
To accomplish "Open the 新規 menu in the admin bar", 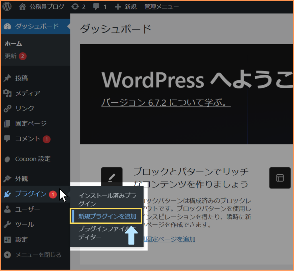I will [131, 7].
